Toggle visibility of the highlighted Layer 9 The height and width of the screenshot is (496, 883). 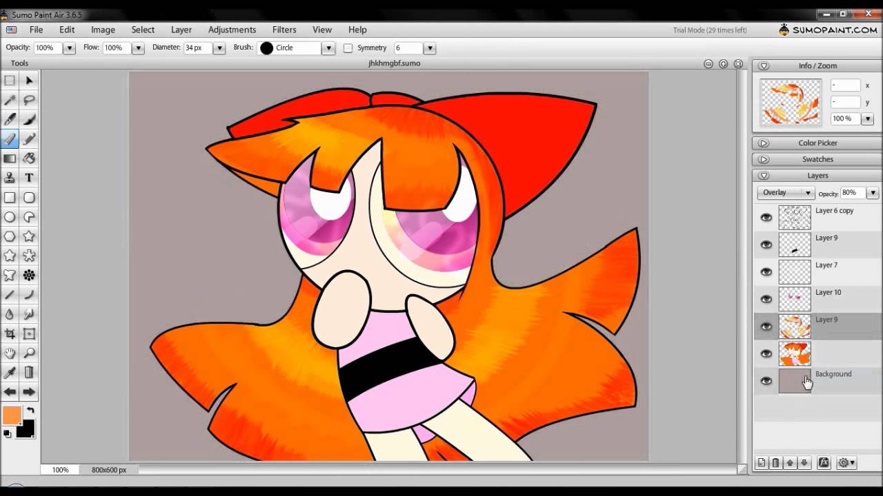(x=766, y=327)
